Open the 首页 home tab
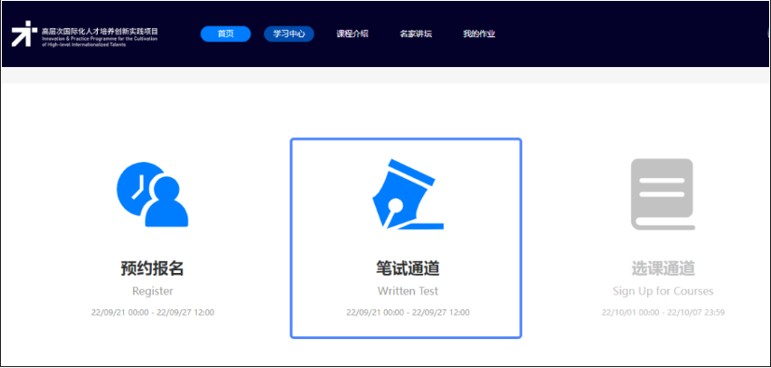Image resolution: width=771 pixels, height=368 pixels. coord(226,34)
